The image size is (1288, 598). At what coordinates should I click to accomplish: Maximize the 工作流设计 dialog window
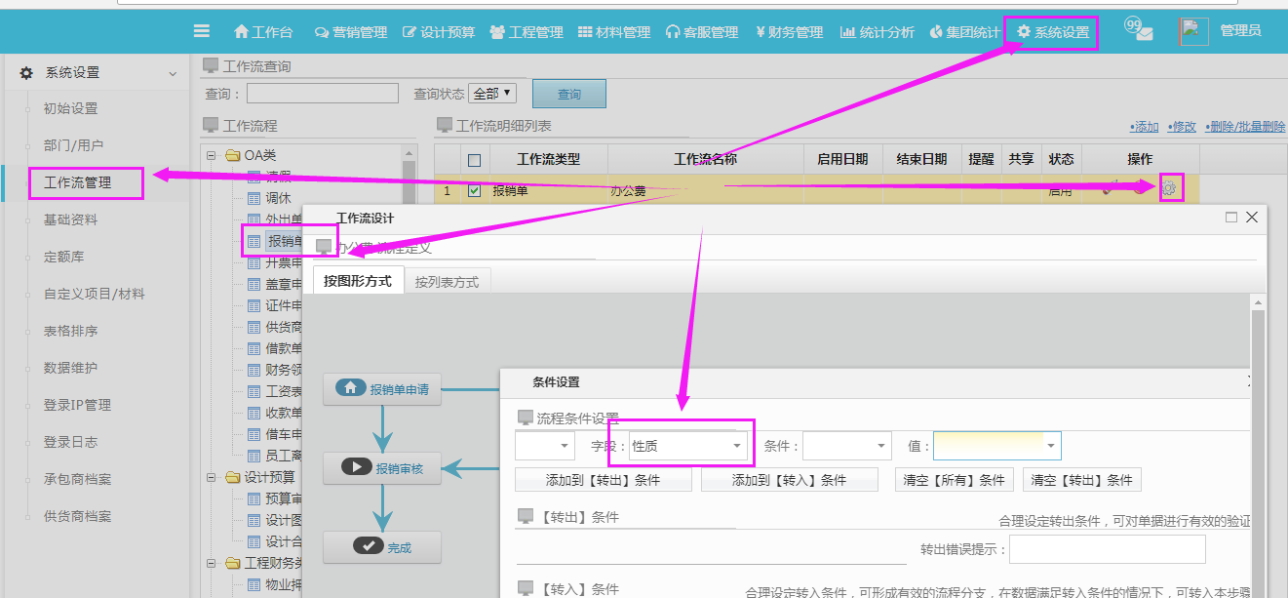(x=1231, y=218)
